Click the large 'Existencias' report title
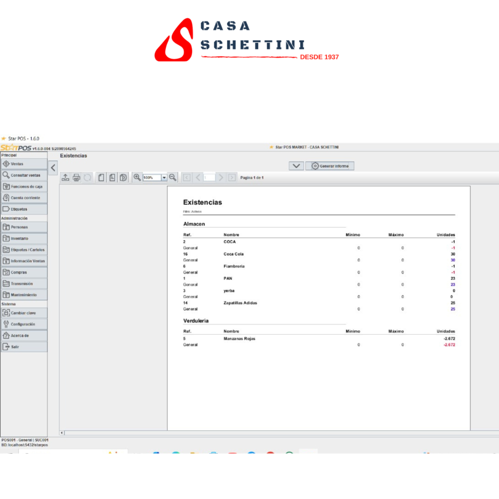The image size is (499, 499). 202,202
